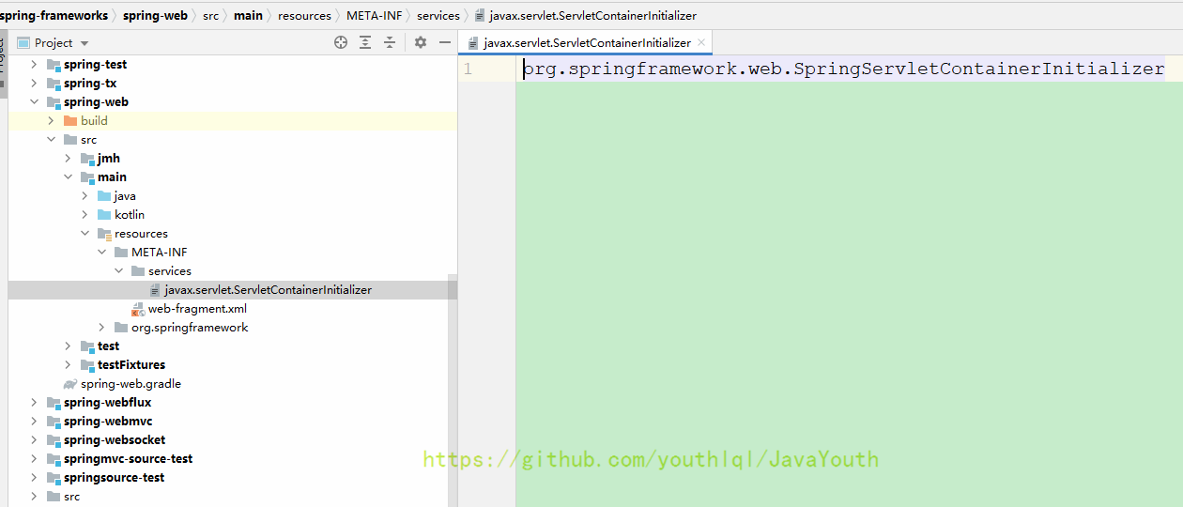
Task: Click line 1 in the editor gutter
Action: point(468,69)
